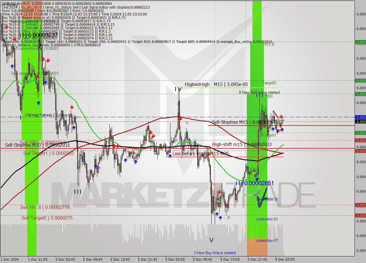The image size is (366, 263).
Task: Click the 'Buy %10 @ C_Entry88' line
Action: [57, 28]
